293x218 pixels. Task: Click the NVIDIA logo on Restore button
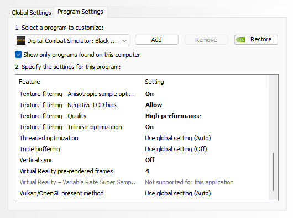[240, 40]
